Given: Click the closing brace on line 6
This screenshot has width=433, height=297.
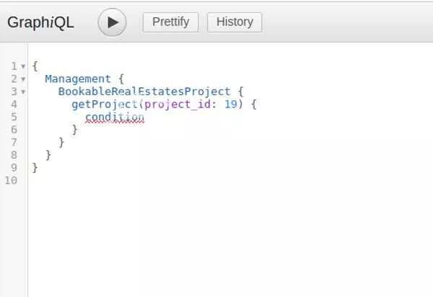Looking at the screenshot, I should click(74, 130).
